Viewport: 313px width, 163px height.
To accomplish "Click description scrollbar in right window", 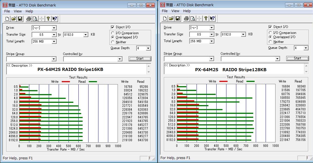I will tap(307, 69).
